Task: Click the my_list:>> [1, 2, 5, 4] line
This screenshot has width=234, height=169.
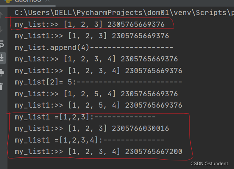Action: click(x=96, y=94)
